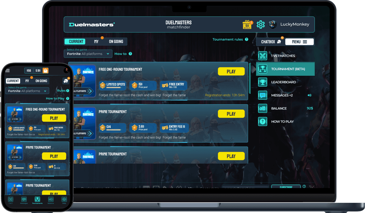Click Limited Spots badge in Free One-Round card on laptop
The image size is (365, 213).
[x=113, y=85]
